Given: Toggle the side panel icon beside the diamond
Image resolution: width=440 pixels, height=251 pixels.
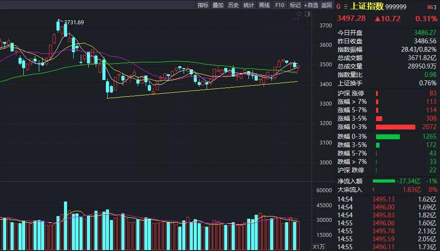Looking at the screenshot, I should pos(308,14).
